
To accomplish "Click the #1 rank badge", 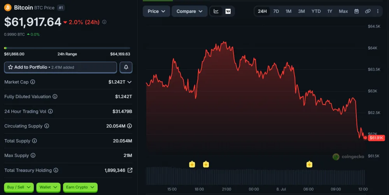I will (x=61, y=8).
